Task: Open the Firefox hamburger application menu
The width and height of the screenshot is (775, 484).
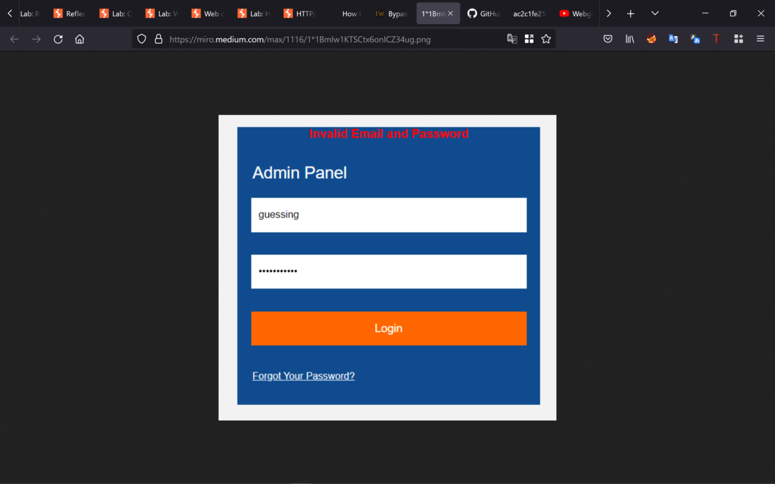Action: point(760,39)
